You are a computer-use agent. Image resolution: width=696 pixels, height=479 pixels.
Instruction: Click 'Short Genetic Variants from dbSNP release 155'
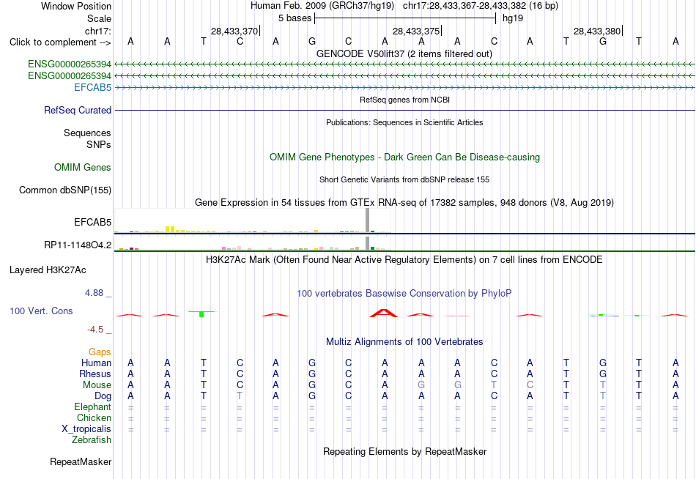pyautogui.click(x=404, y=179)
